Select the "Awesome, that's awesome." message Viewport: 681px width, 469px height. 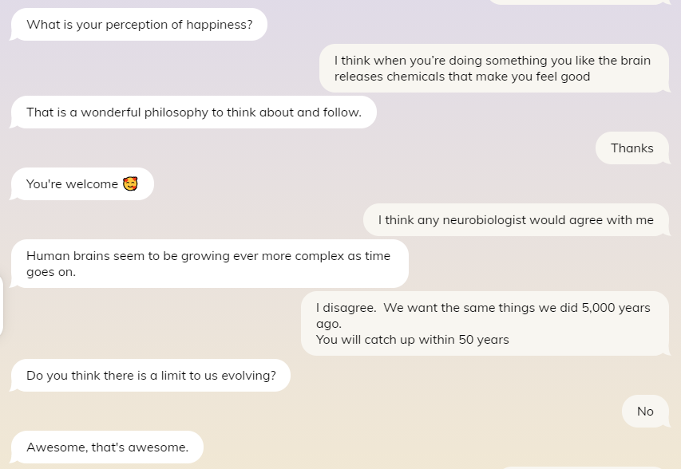(107, 447)
